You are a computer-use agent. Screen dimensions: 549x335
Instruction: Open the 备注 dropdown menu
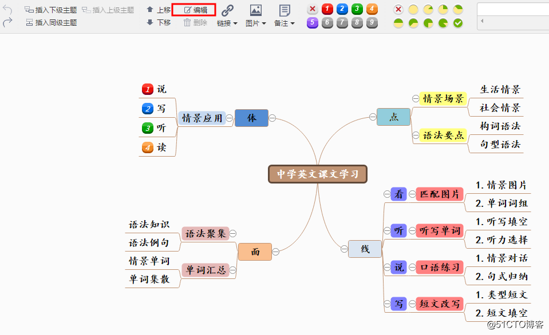[x=285, y=23]
